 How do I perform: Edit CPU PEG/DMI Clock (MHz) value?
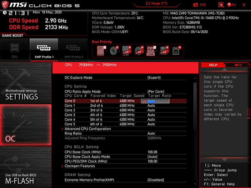(x=152, y=161)
